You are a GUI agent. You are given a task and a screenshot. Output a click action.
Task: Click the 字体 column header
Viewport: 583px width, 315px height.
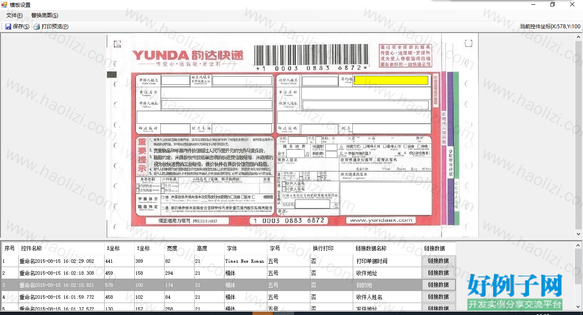point(246,248)
